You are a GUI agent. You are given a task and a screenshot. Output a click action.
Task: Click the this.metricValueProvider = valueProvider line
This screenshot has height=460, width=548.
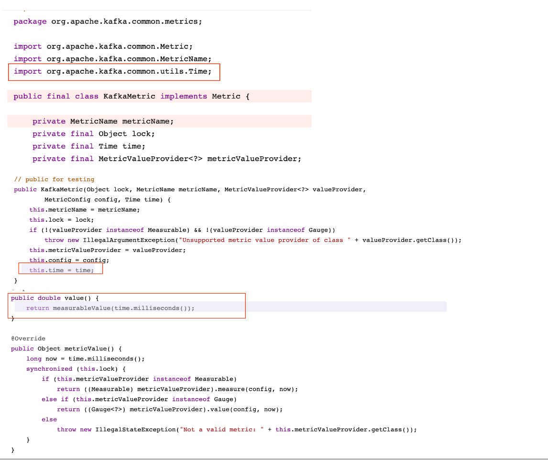[108, 250]
